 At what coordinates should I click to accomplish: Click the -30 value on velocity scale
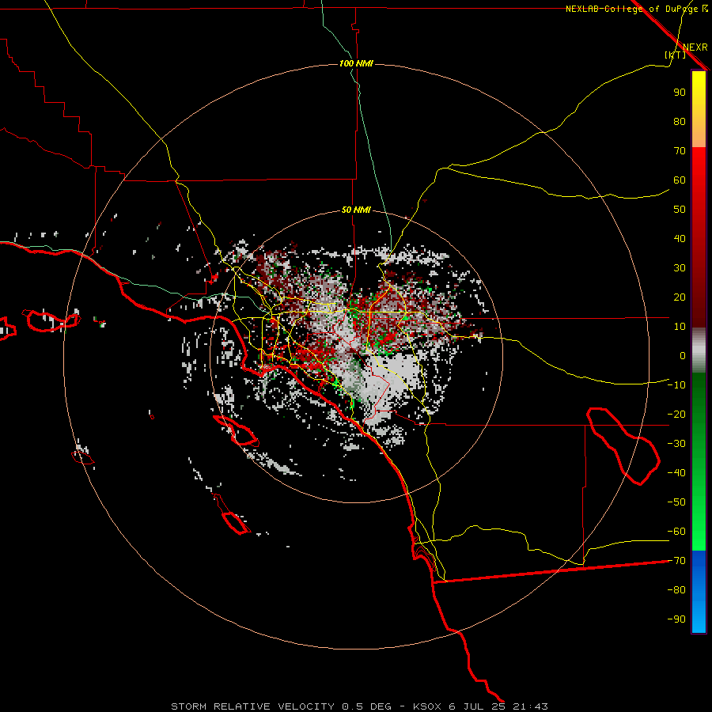pos(676,444)
